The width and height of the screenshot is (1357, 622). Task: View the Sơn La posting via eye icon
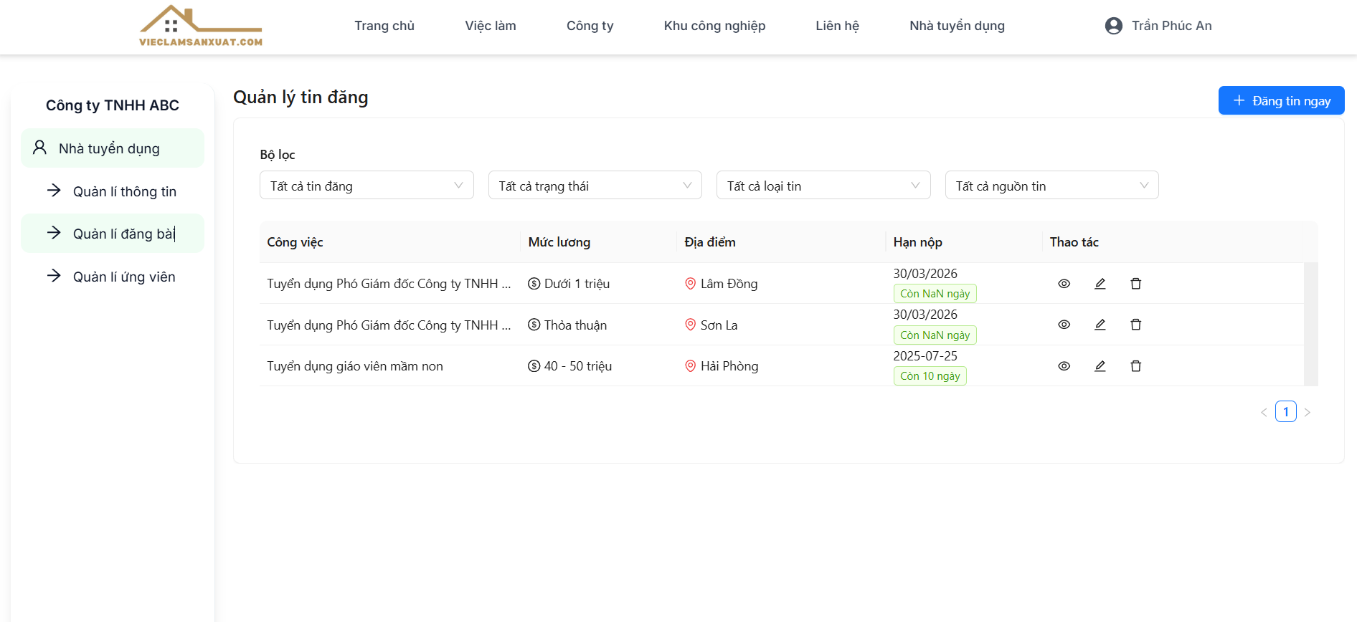(x=1064, y=325)
